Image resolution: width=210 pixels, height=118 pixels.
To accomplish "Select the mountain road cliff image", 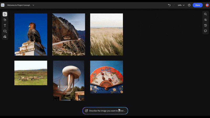I will [x=69, y=34].
